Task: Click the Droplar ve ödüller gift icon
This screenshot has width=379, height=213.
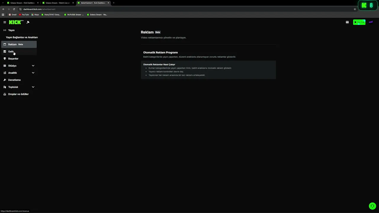Action: point(5,94)
